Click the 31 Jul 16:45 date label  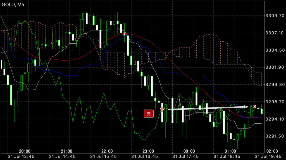coord(144,156)
